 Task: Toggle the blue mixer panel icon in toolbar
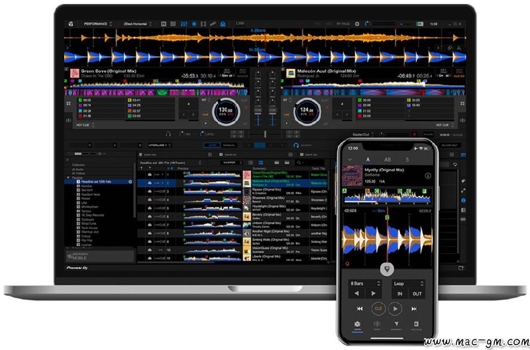coord(184,24)
